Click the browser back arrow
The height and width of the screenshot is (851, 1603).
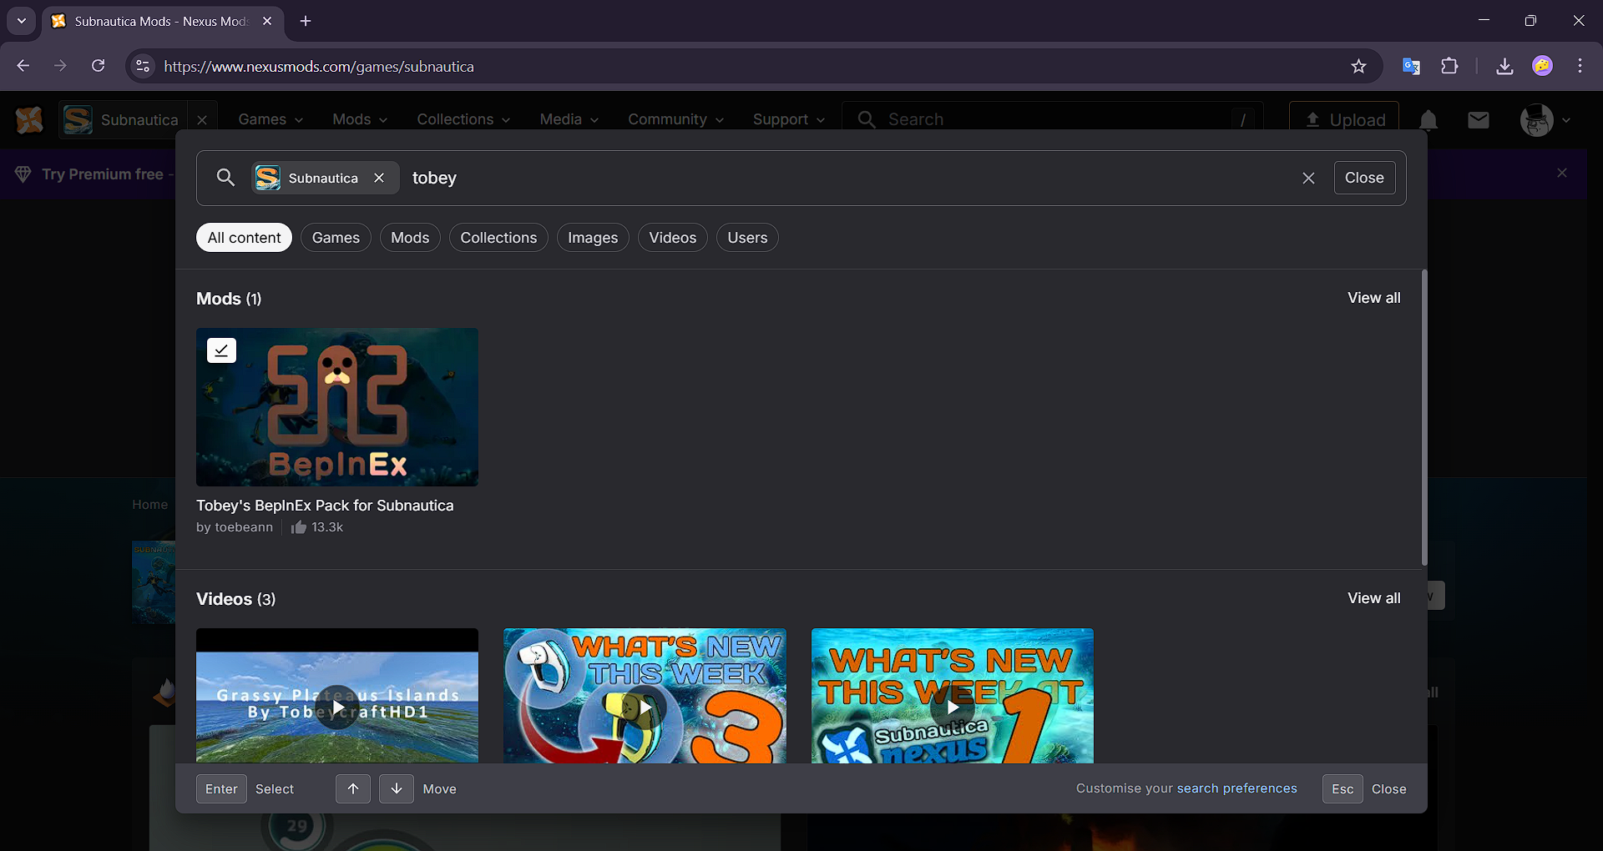[23, 66]
